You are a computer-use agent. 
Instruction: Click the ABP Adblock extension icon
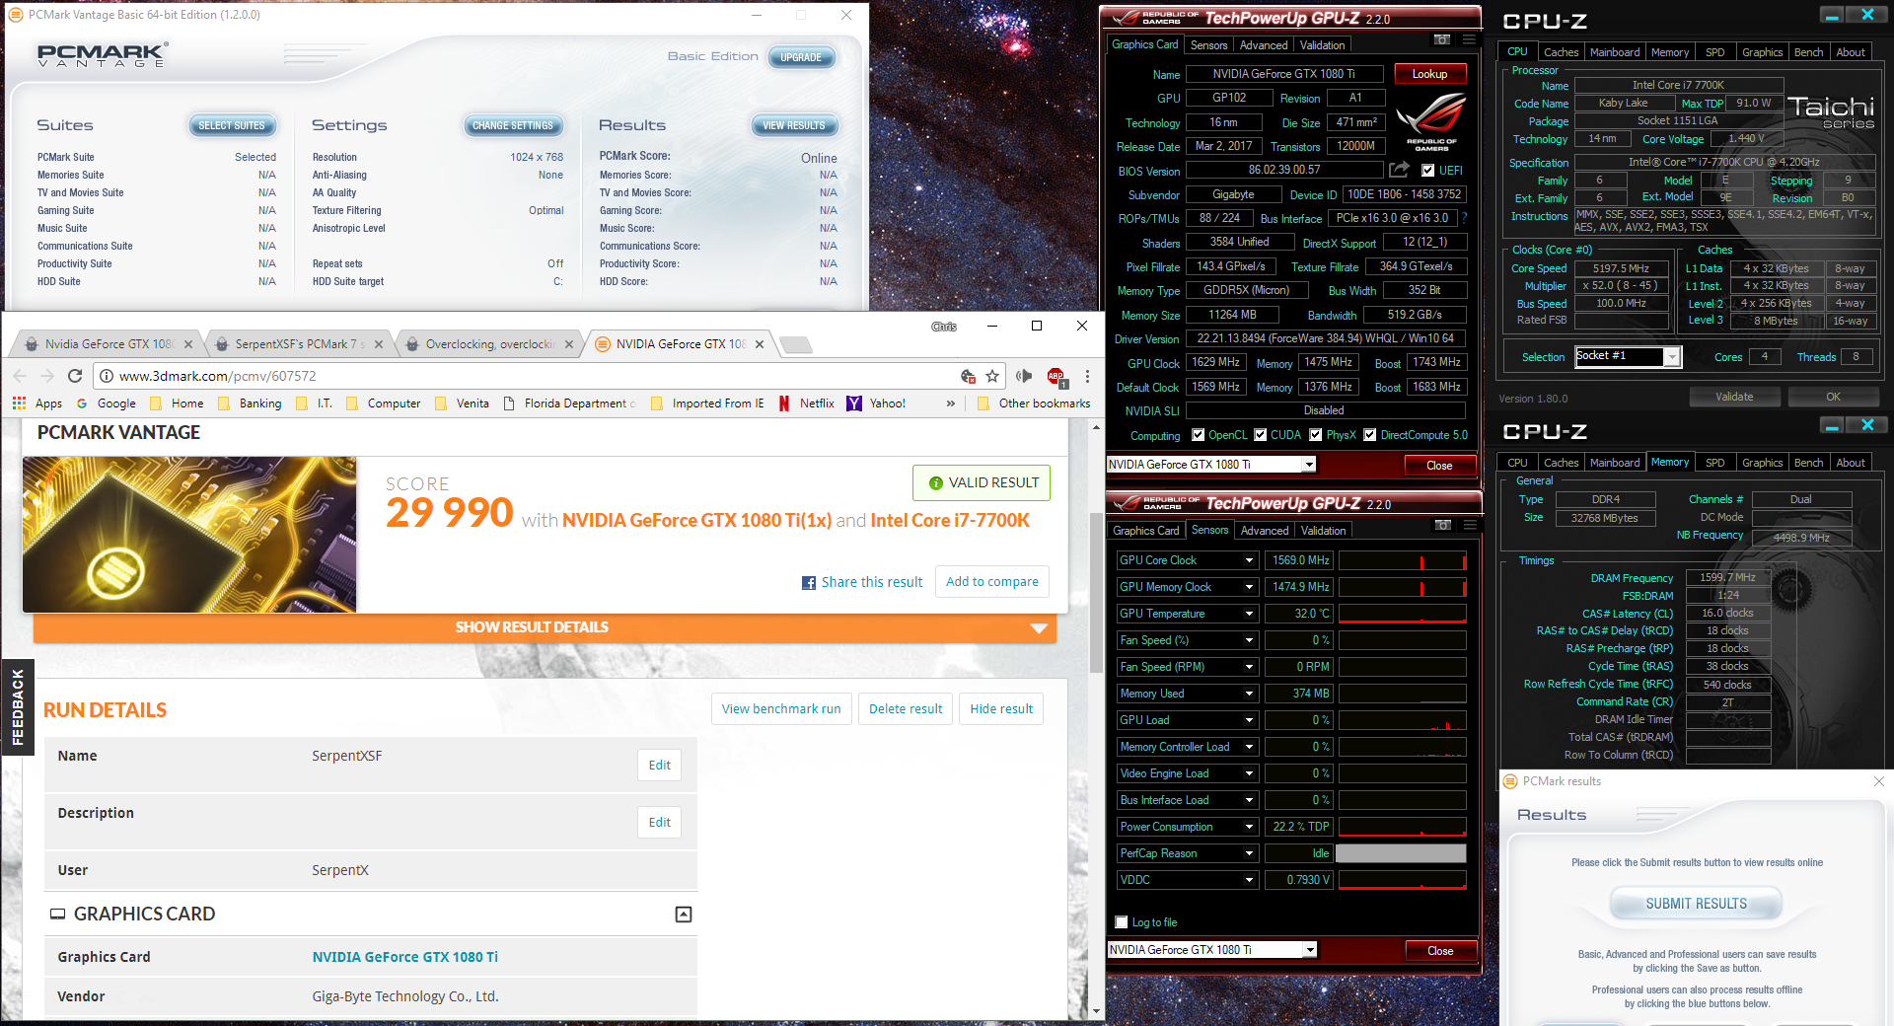[1056, 376]
